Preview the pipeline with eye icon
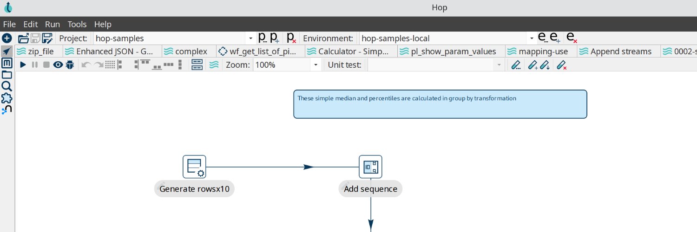Image resolution: width=697 pixels, height=232 pixels. coord(58,65)
